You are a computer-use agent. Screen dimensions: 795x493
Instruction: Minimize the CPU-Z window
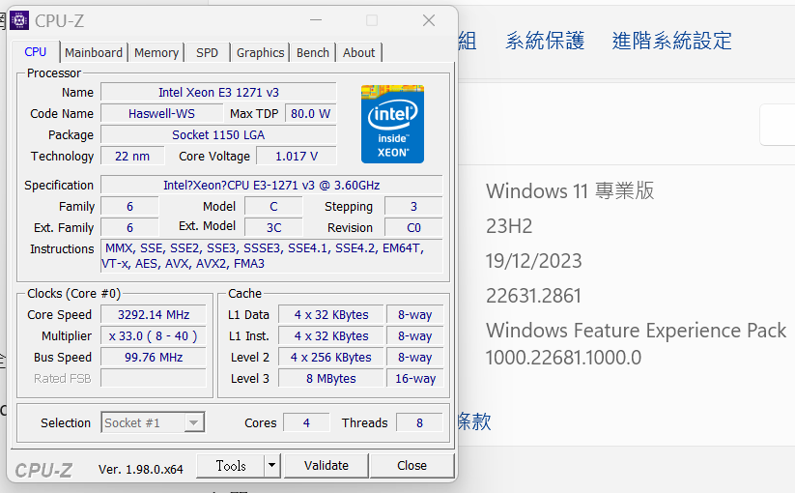tap(316, 21)
